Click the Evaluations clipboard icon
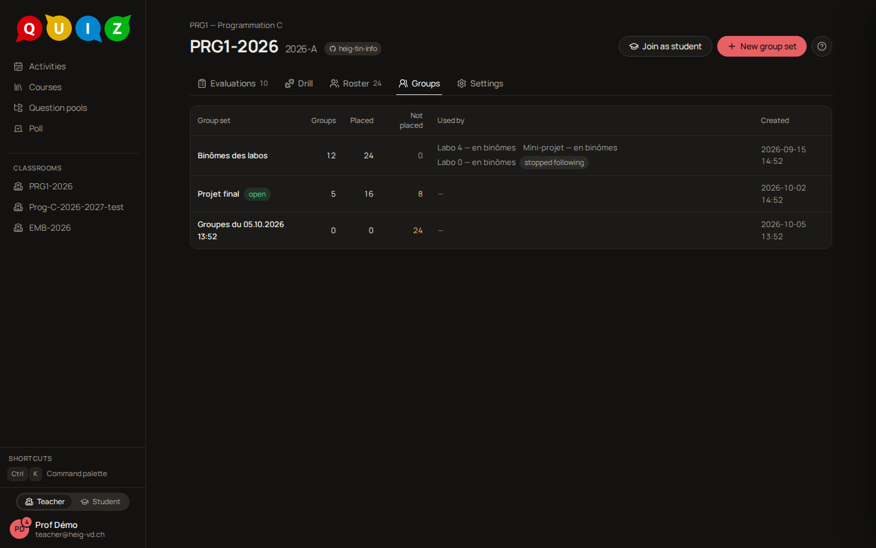 [202, 83]
